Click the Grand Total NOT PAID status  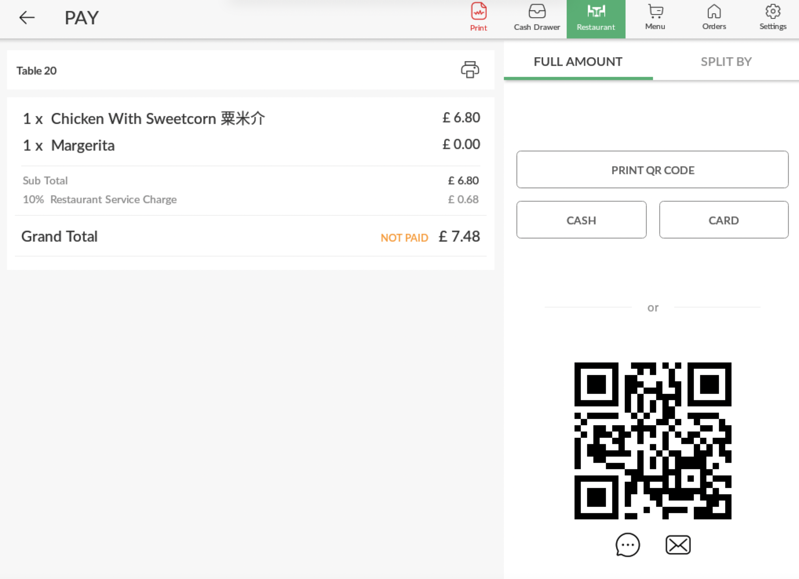coord(404,238)
